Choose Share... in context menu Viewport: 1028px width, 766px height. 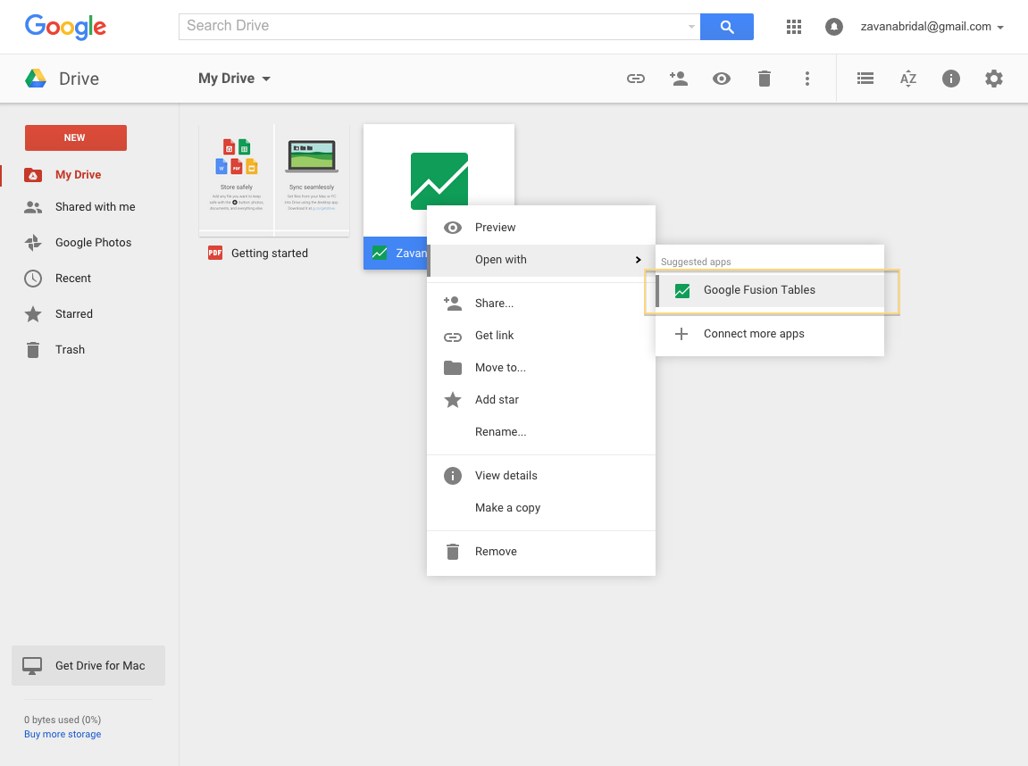click(x=541, y=304)
